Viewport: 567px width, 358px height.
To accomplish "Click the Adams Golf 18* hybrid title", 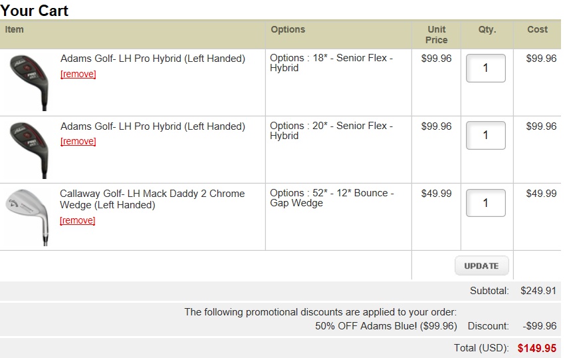I will tap(152, 59).
